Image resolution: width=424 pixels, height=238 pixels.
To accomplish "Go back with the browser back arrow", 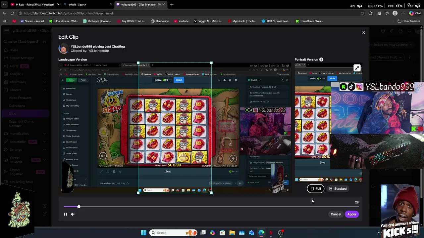I will coord(4,13).
